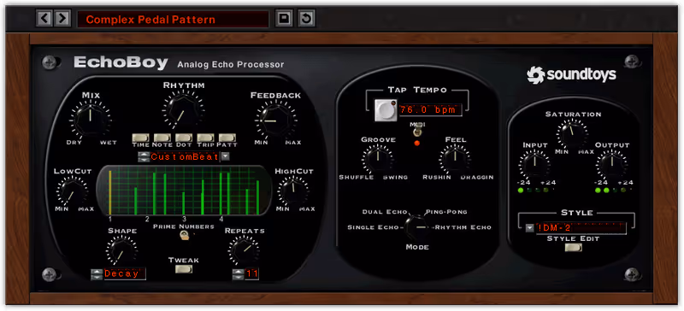Tap the Tap Tempo button
The width and height of the screenshot is (684, 311).
coord(386,110)
